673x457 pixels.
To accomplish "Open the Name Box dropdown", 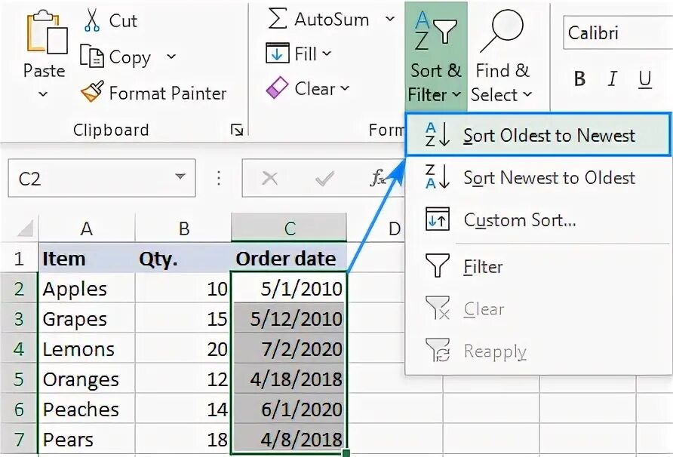I will tap(180, 178).
